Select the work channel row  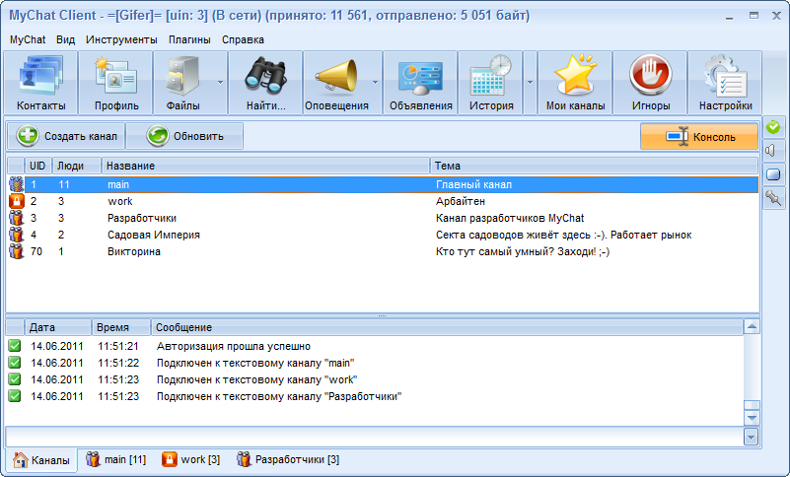383,201
